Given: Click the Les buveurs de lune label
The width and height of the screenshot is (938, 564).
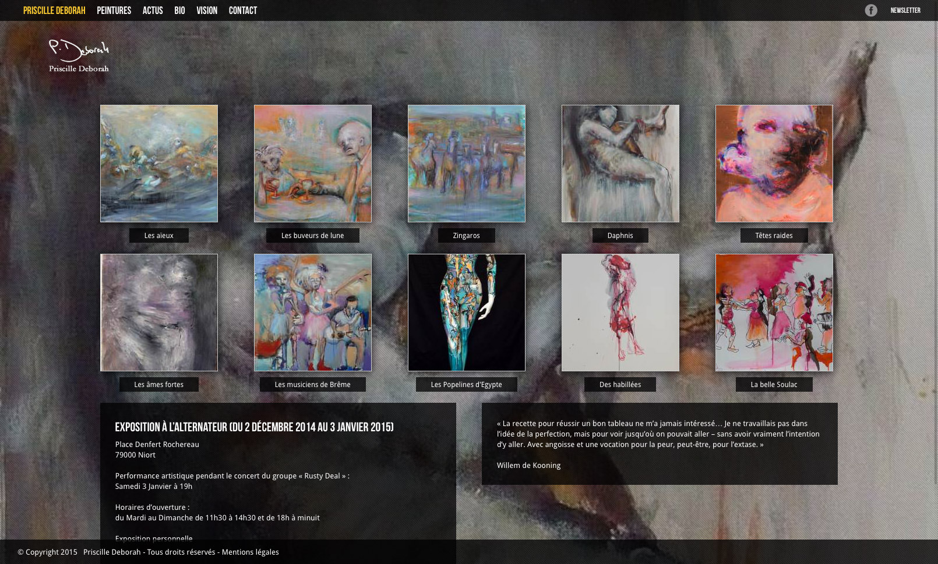Looking at the screenshot, I should [x=313, y=236].
